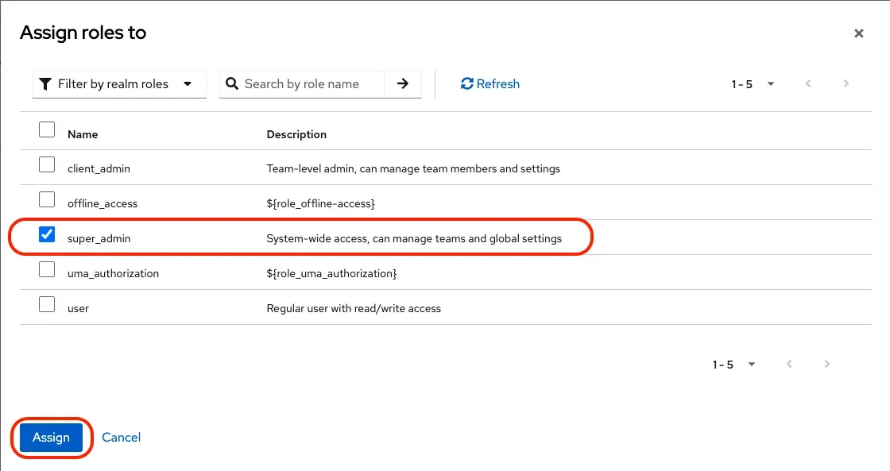Click bottom pagination next page arrow

(x=827, y=364)
